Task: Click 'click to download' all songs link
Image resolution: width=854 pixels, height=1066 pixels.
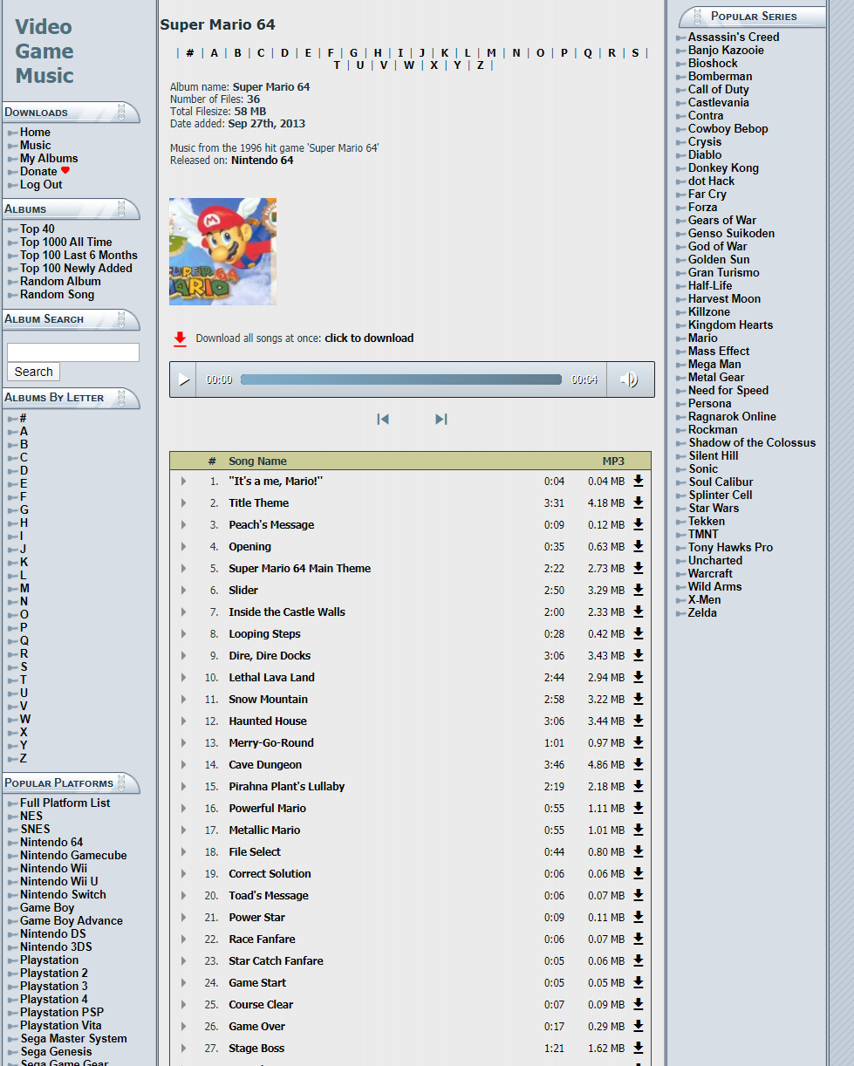Action: 369,338
